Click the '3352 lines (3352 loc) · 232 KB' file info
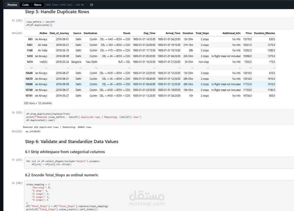This screenshot has height=211, width=294. (65, 5)
